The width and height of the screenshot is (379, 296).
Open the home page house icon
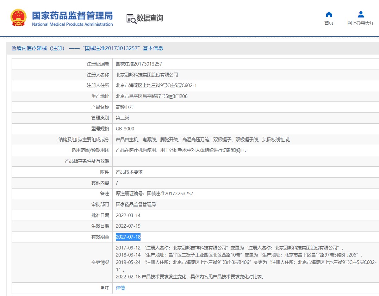point(329,14)
